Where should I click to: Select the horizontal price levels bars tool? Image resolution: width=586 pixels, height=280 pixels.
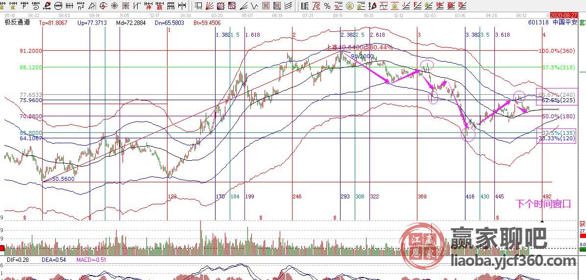point(305,5)
